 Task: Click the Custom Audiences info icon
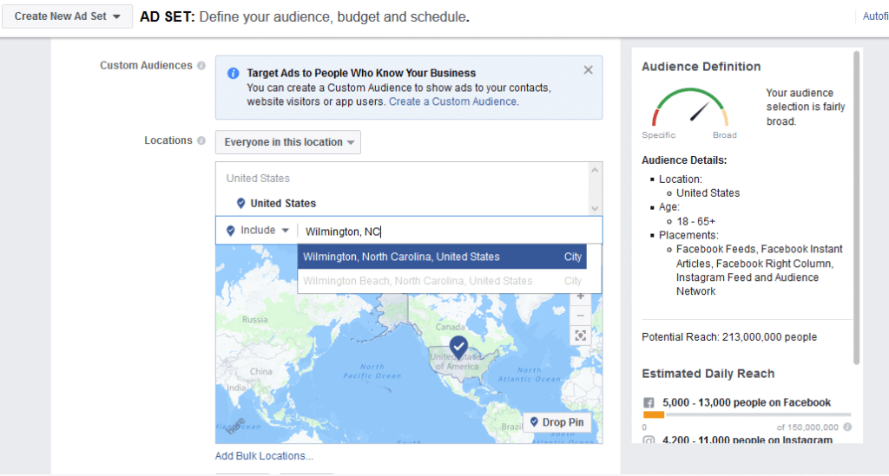tap(201, 66)
